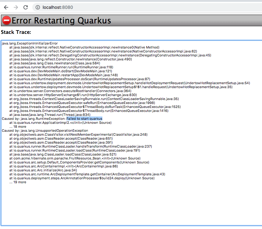Click the red error stop icon
The width and height of the screenshot is (262, 229).
tap(6, 20)
